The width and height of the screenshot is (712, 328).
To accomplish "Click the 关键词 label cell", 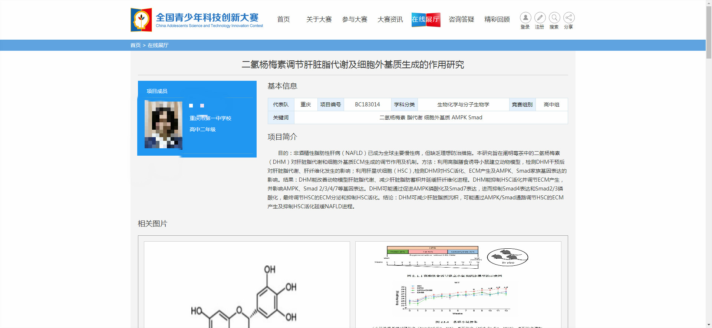I will [281, 117].
